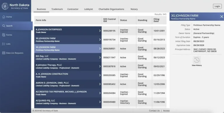224x113 pixels.
Task: Click the Login button
Action: tap(217, 6)
